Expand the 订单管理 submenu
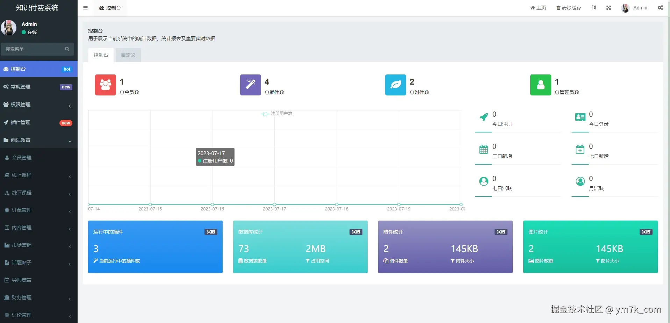This screenshot has height=323, width=670. click(39, 210)
